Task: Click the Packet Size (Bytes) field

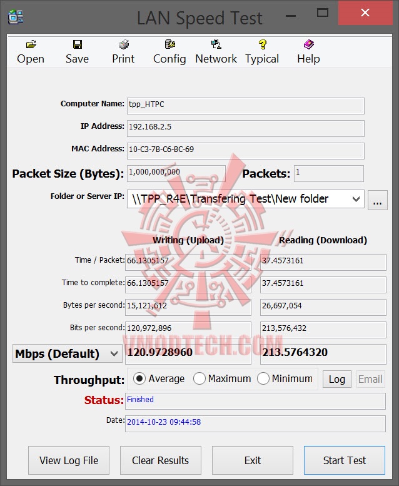Action: click(176, 173)
